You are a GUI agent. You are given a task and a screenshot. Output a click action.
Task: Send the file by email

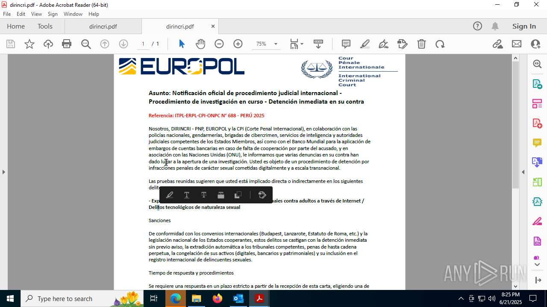(517, 44)
